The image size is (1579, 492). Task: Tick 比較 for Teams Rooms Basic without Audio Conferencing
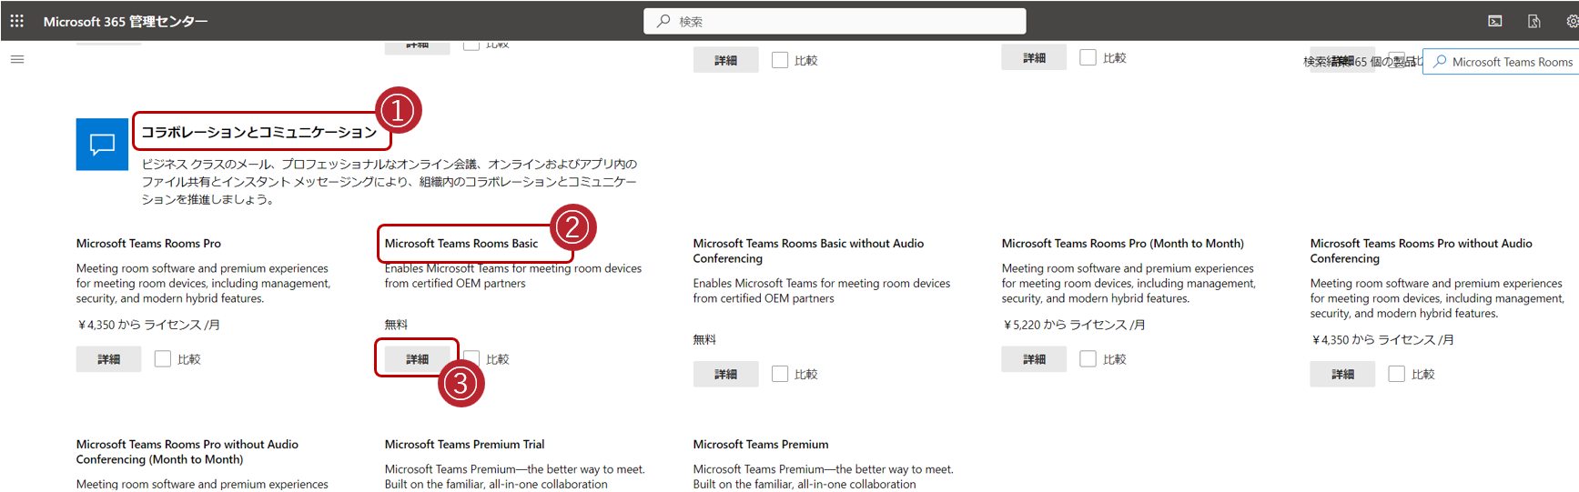780,374
